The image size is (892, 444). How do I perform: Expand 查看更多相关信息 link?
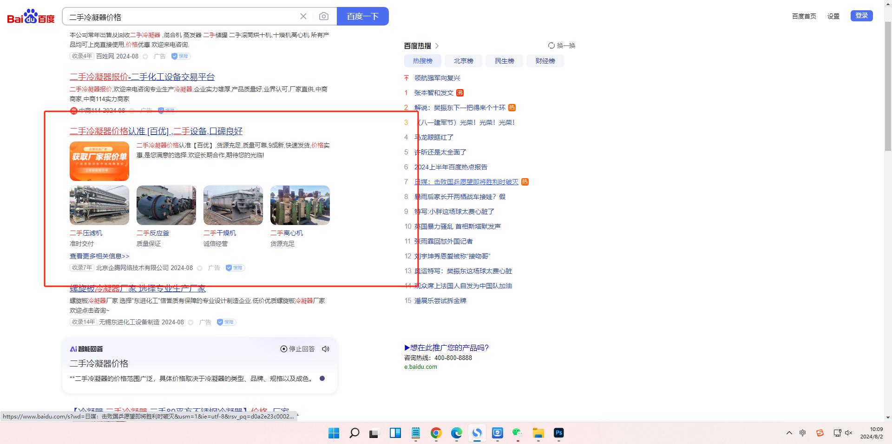pyautogui.click(x=99, y=256)
